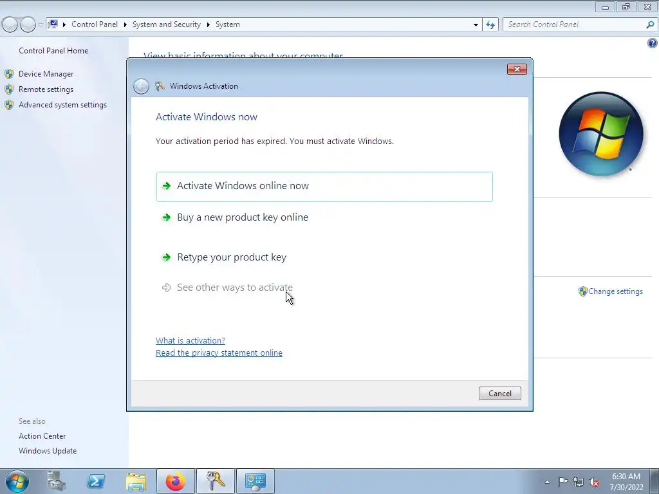Switch to Windows Activation taskbar keys icon

(215, 481)
